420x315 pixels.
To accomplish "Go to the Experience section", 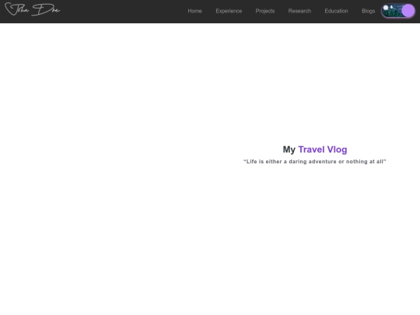I will click(229, 11).
